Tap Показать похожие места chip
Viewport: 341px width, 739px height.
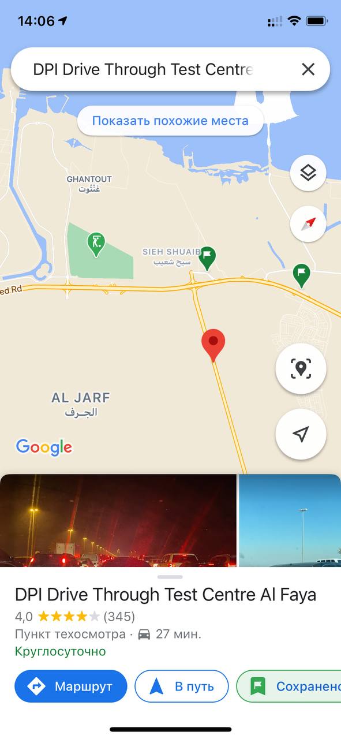pyautogui.click(x=170, y=121)
